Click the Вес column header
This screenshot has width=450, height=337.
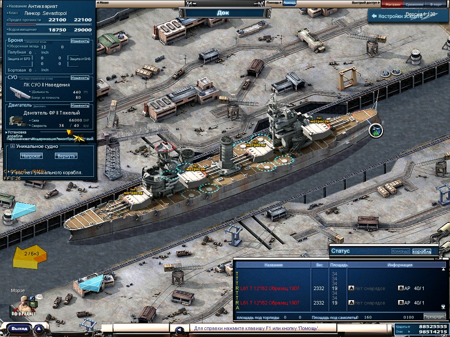coord(319,265)
